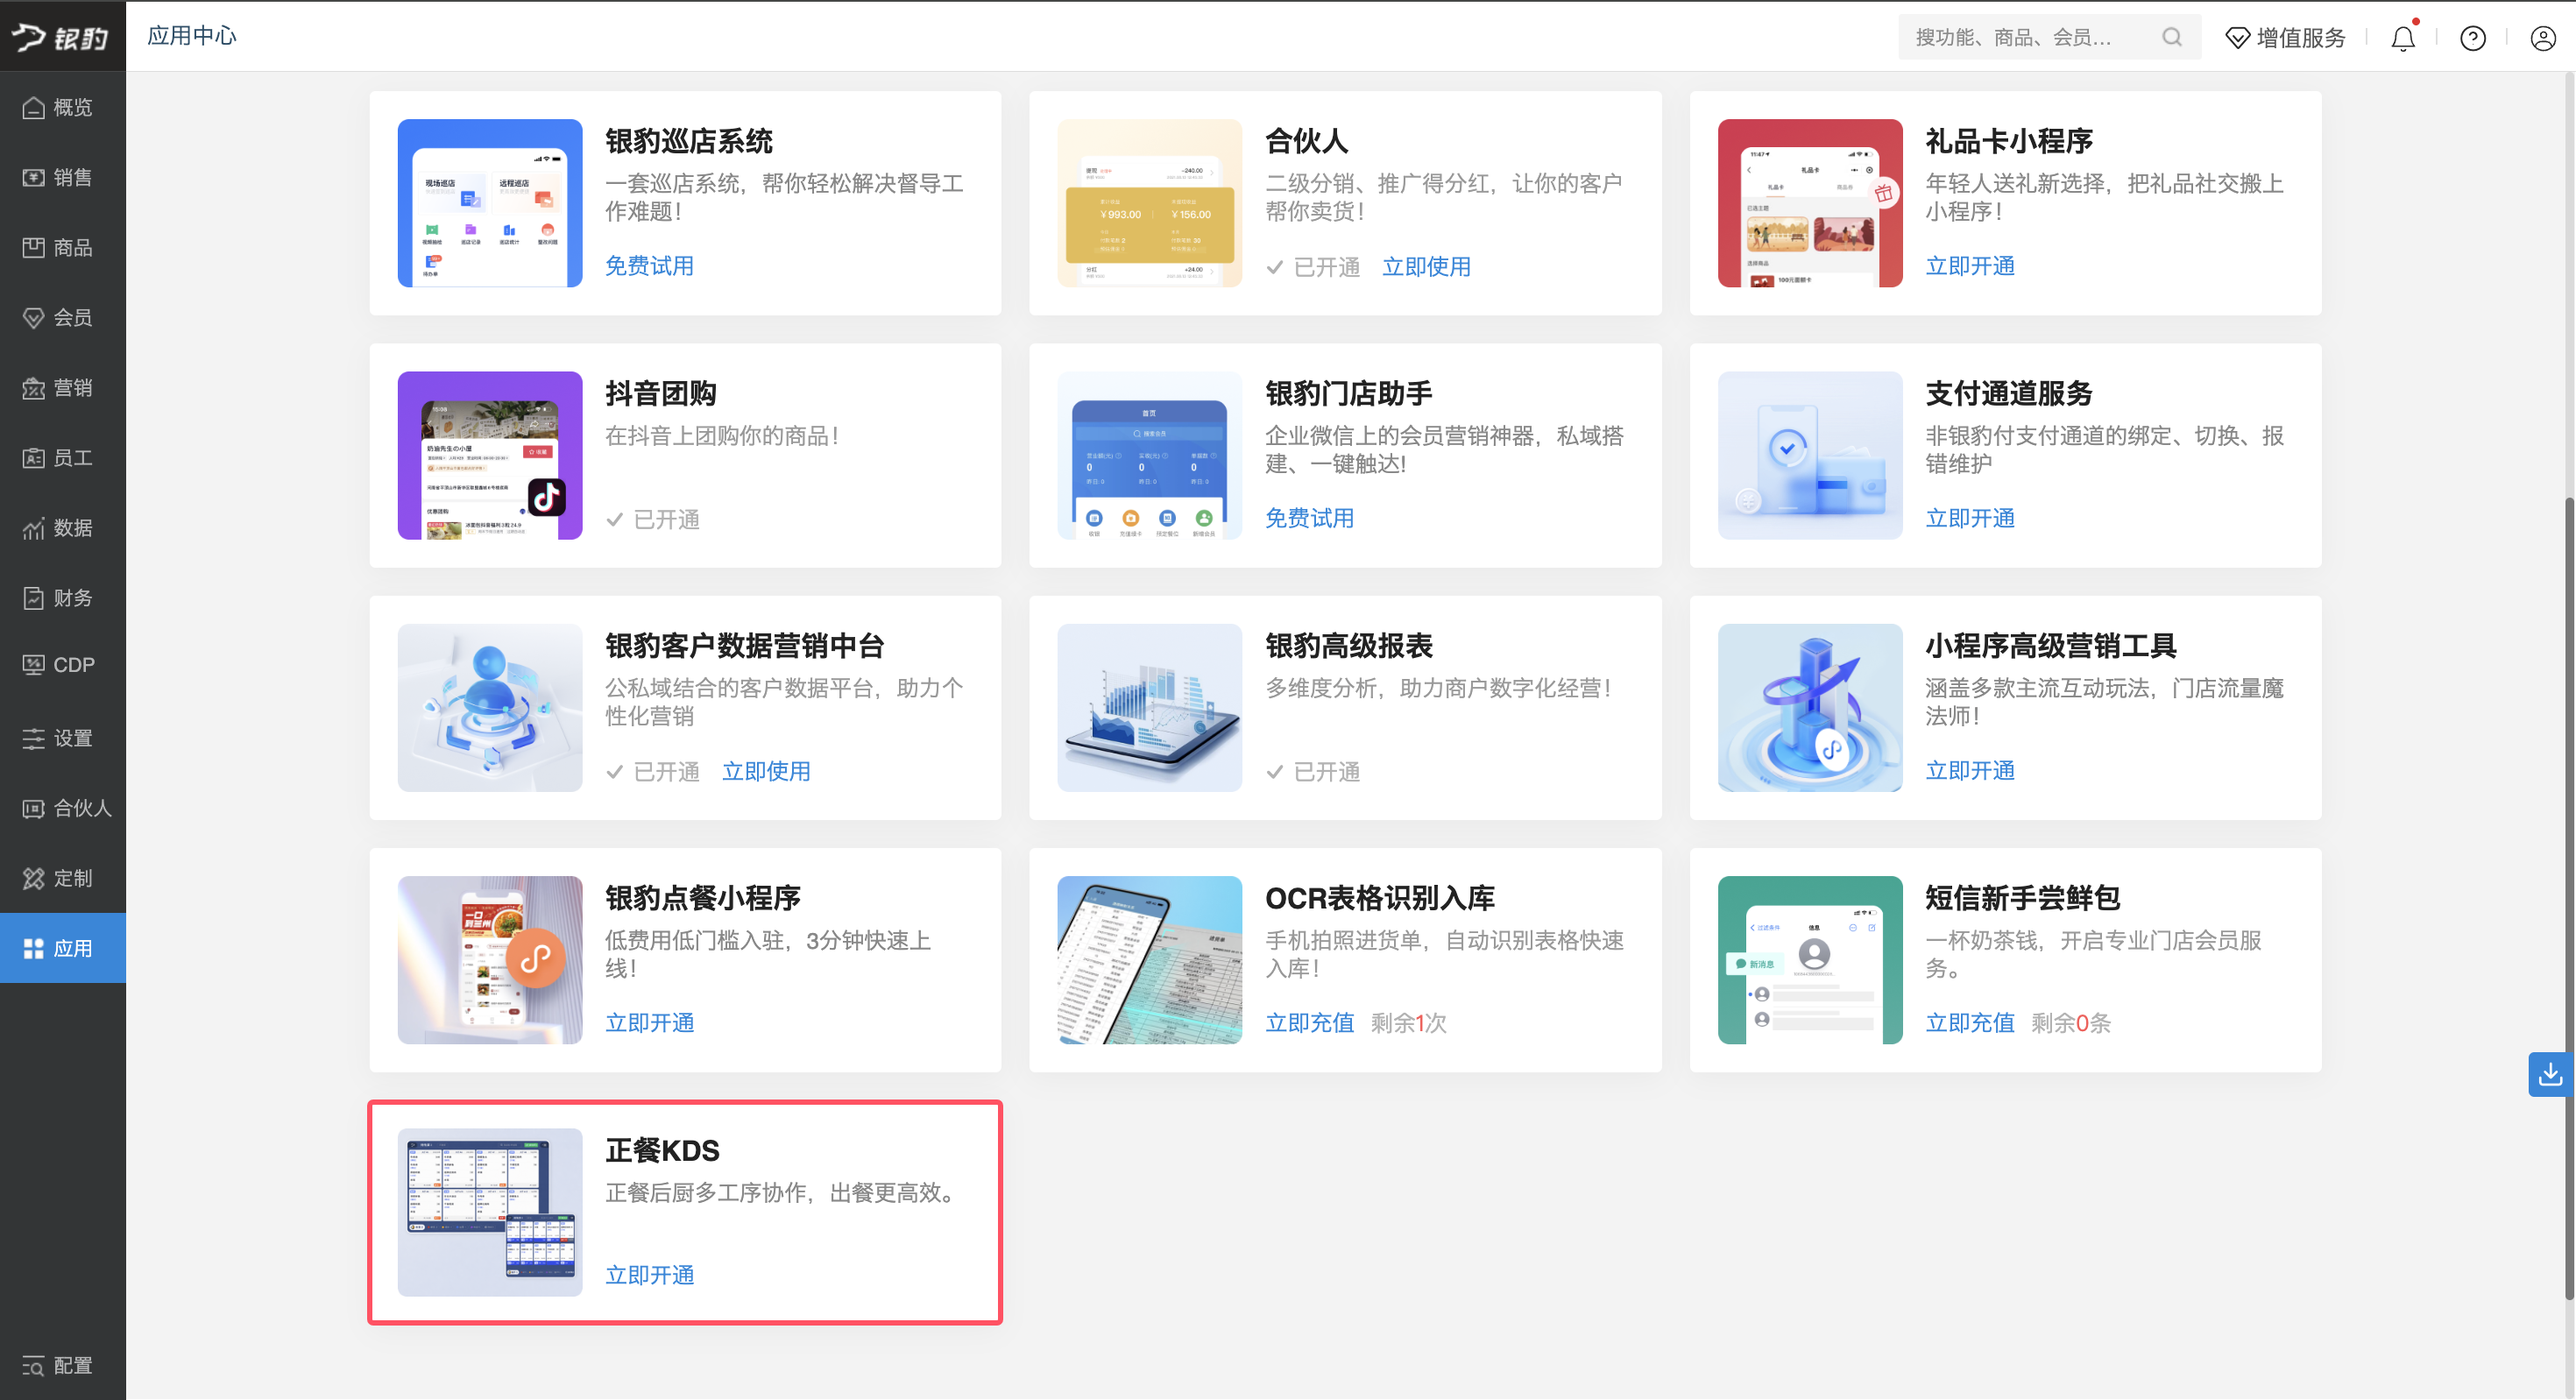Viewport: 2576px width, 1400px height.
Task: Click 剩余1次 text on OCR card
Action: pyautogui.click(x=1409, y=1023)
